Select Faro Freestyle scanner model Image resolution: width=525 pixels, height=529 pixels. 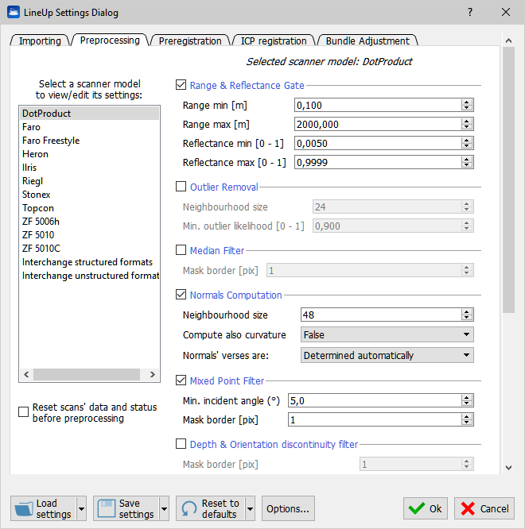[89, 141]
